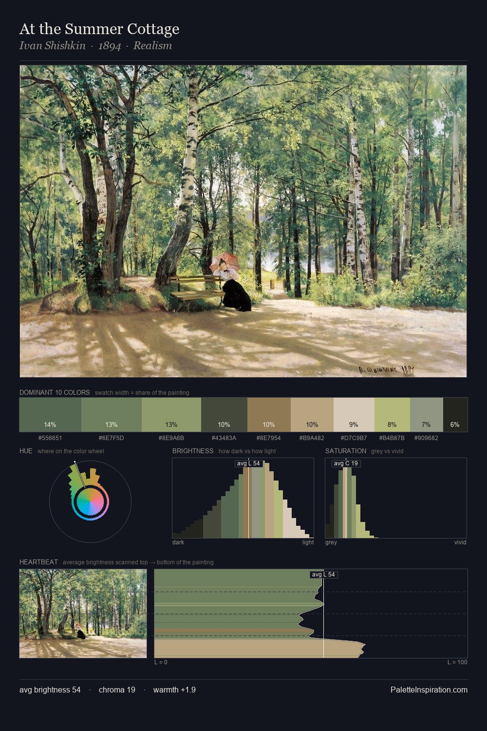The height and width of the screenshot is (731, 487).
Task: Click the hex code '#B4B87B'
Action: pos(392,438)
